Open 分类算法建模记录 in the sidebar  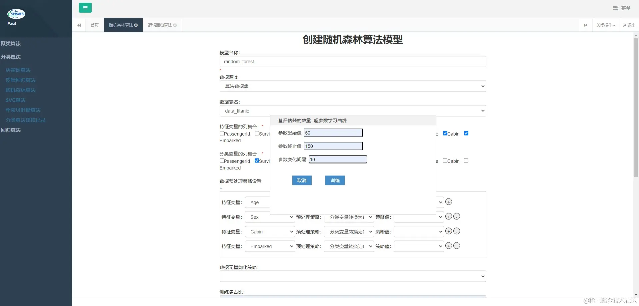tap(26, 120)
